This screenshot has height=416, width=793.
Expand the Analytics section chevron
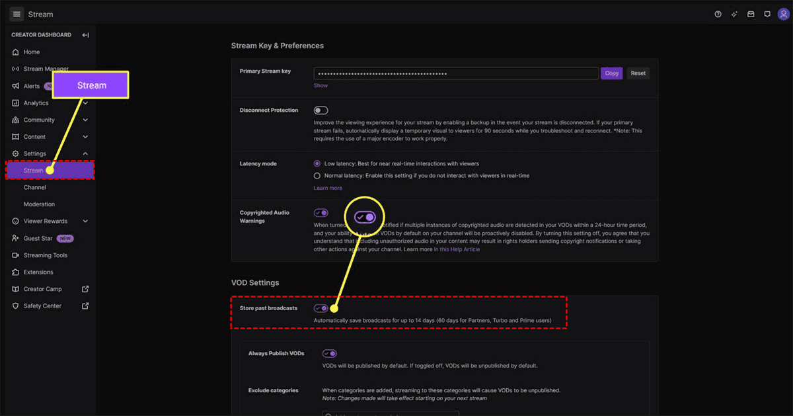[85, 103]
